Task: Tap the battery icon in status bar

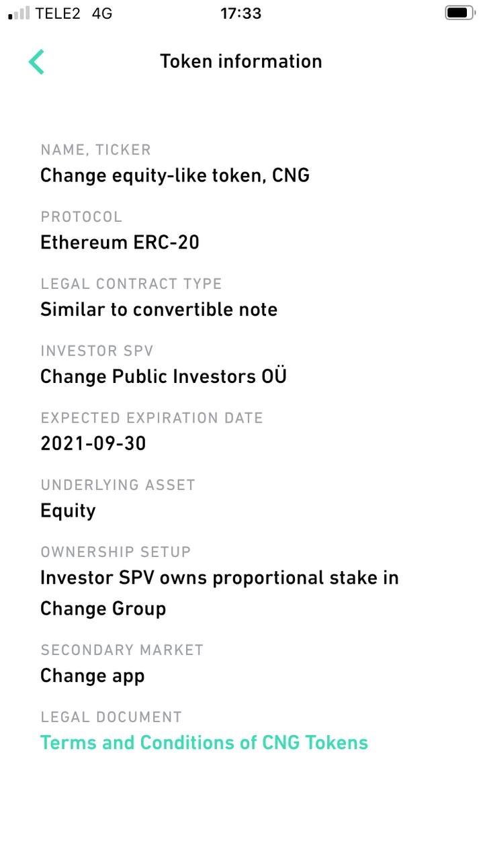Action: [459, 13]
